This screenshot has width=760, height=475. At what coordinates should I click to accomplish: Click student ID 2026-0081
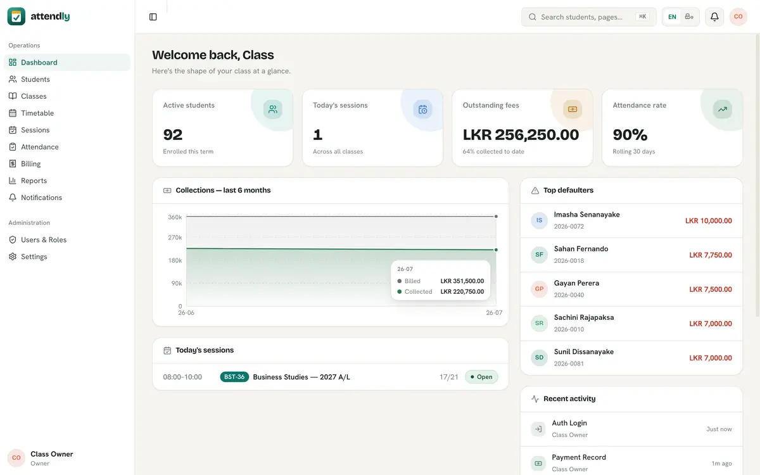(569, 364)
